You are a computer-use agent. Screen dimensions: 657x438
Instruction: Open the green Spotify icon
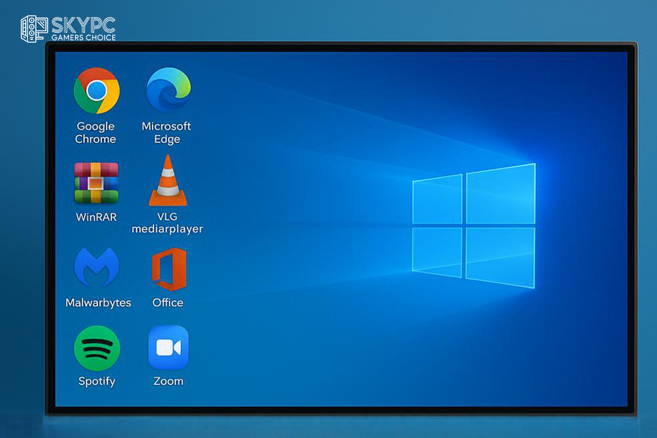click(x=97, y=348)
